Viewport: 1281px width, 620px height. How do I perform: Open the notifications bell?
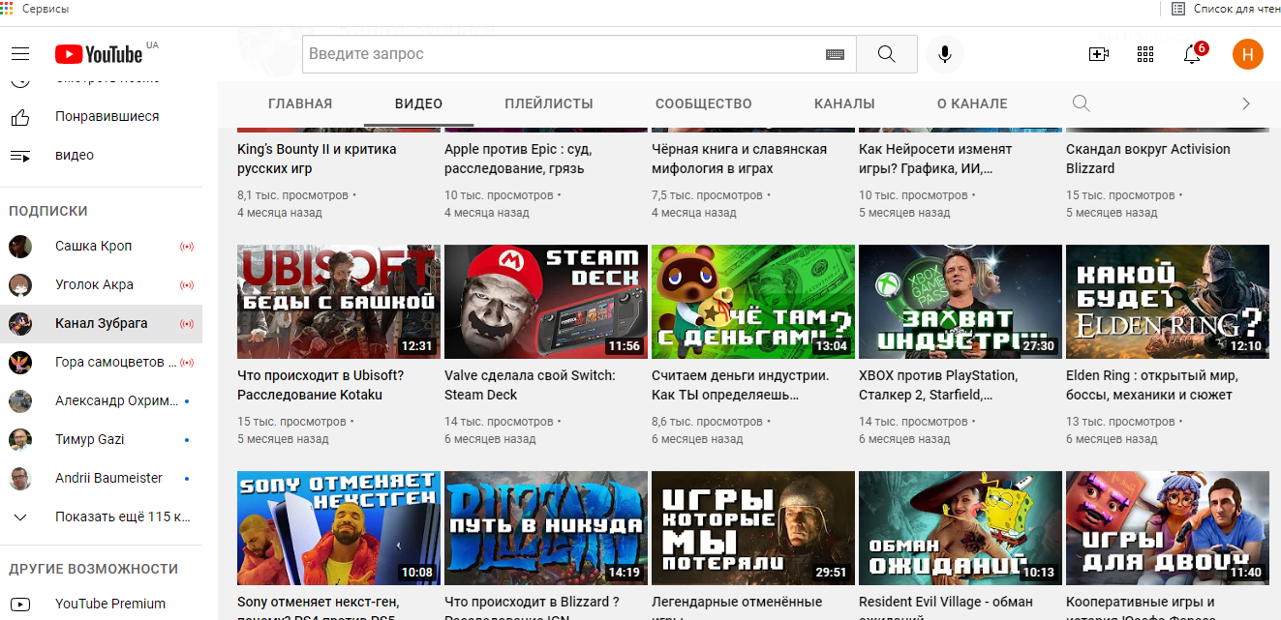(x=1193, y=54)
